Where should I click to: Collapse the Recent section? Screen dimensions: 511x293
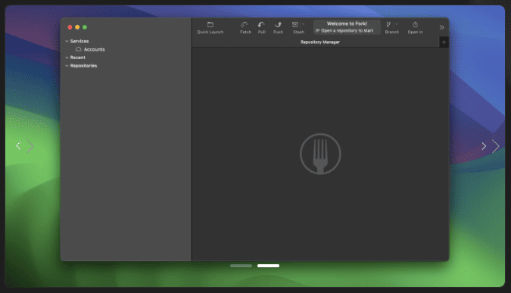point(67,58)
